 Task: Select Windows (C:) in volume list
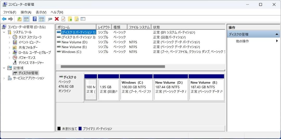coord(71,52)
